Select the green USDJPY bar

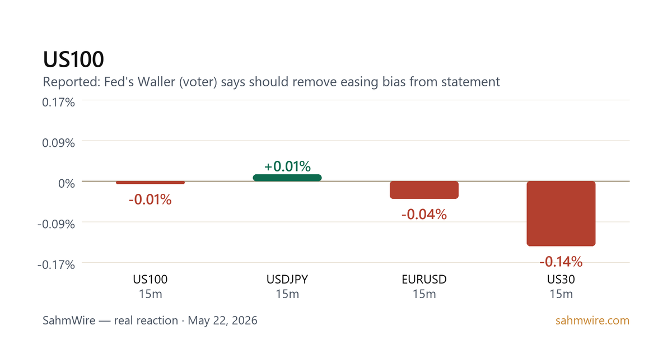(287, 178)
